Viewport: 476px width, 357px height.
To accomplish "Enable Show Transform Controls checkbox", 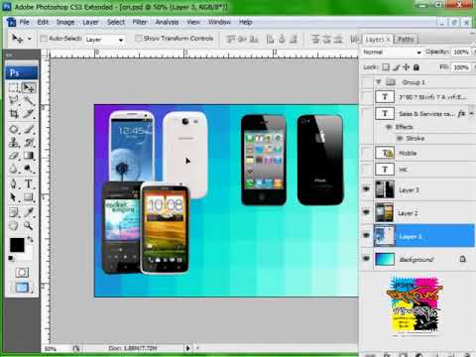I will click(x=139, y=39).
